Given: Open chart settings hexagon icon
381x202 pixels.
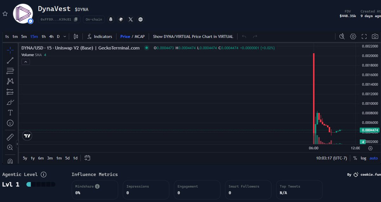Looking at the screenshot, I should click(353, 36).
